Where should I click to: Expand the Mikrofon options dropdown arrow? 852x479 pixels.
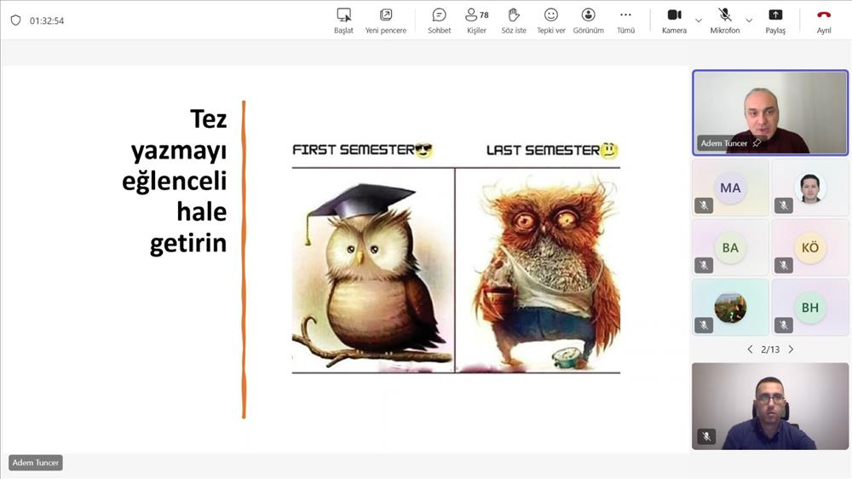(749, 20)
